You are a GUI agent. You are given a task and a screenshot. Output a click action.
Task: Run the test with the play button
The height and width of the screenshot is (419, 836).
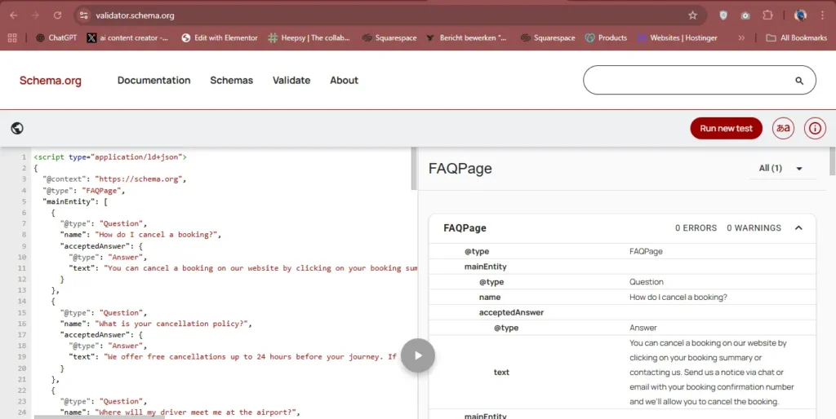coord(418,355)
